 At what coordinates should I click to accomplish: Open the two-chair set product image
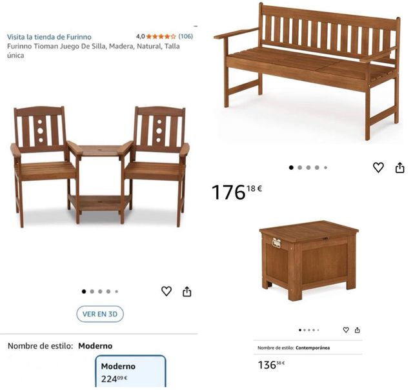99,167
